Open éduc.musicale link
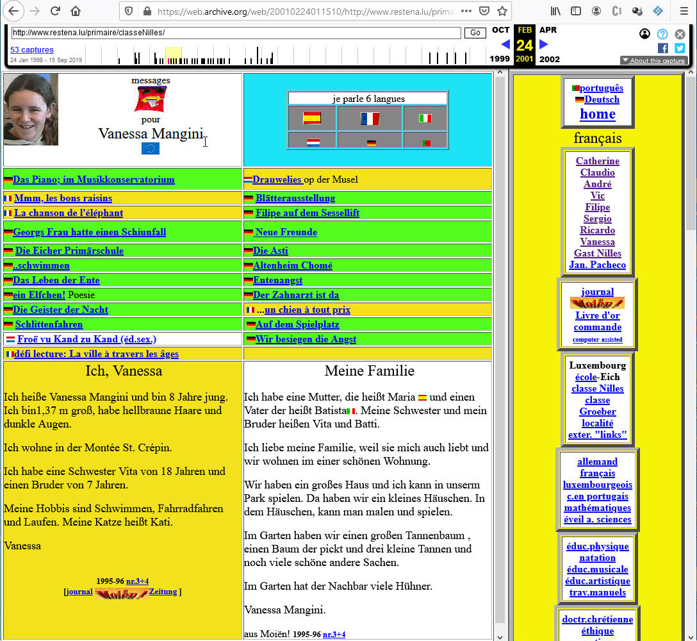 pyautogui.click(x=598, y=569)
